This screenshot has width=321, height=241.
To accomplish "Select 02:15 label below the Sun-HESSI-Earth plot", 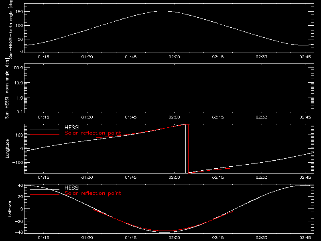I will coord(218,57).
